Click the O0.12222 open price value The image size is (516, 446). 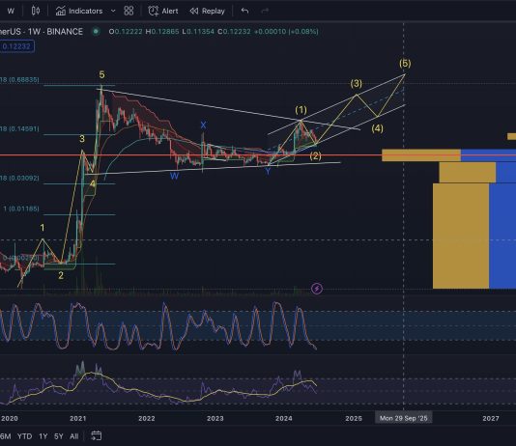click(x=126, y=32)
